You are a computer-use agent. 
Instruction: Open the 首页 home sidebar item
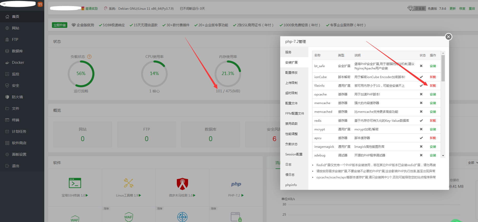(22, 17)
